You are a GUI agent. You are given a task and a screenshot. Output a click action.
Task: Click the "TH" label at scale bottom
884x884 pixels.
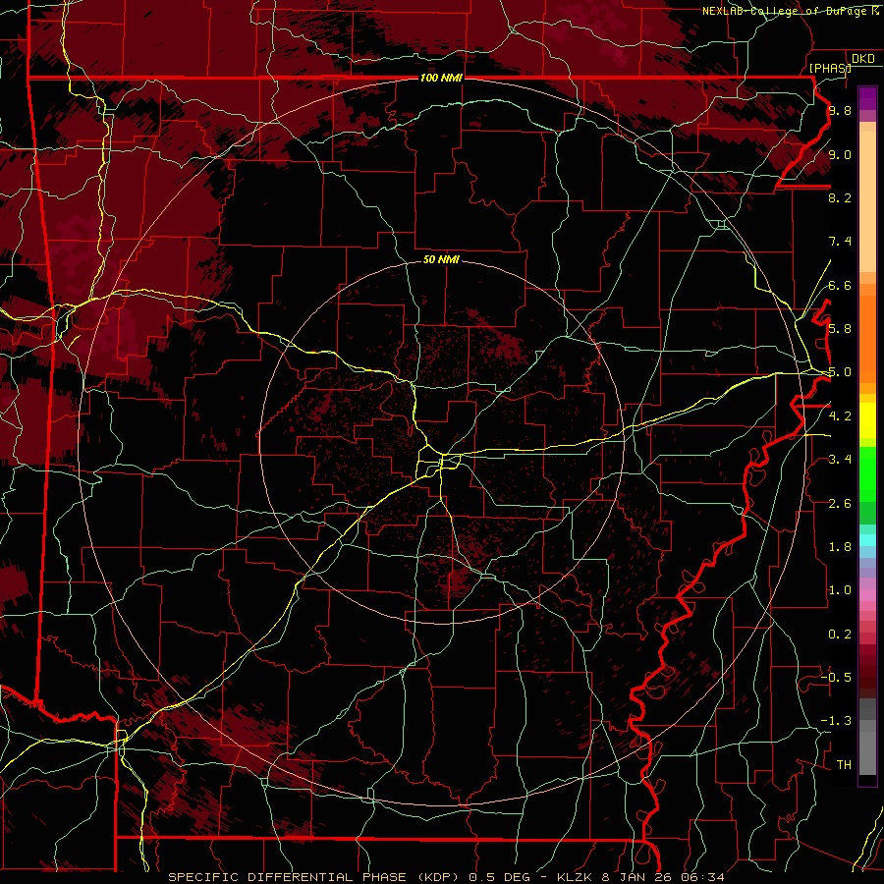(x=844, y=765)
